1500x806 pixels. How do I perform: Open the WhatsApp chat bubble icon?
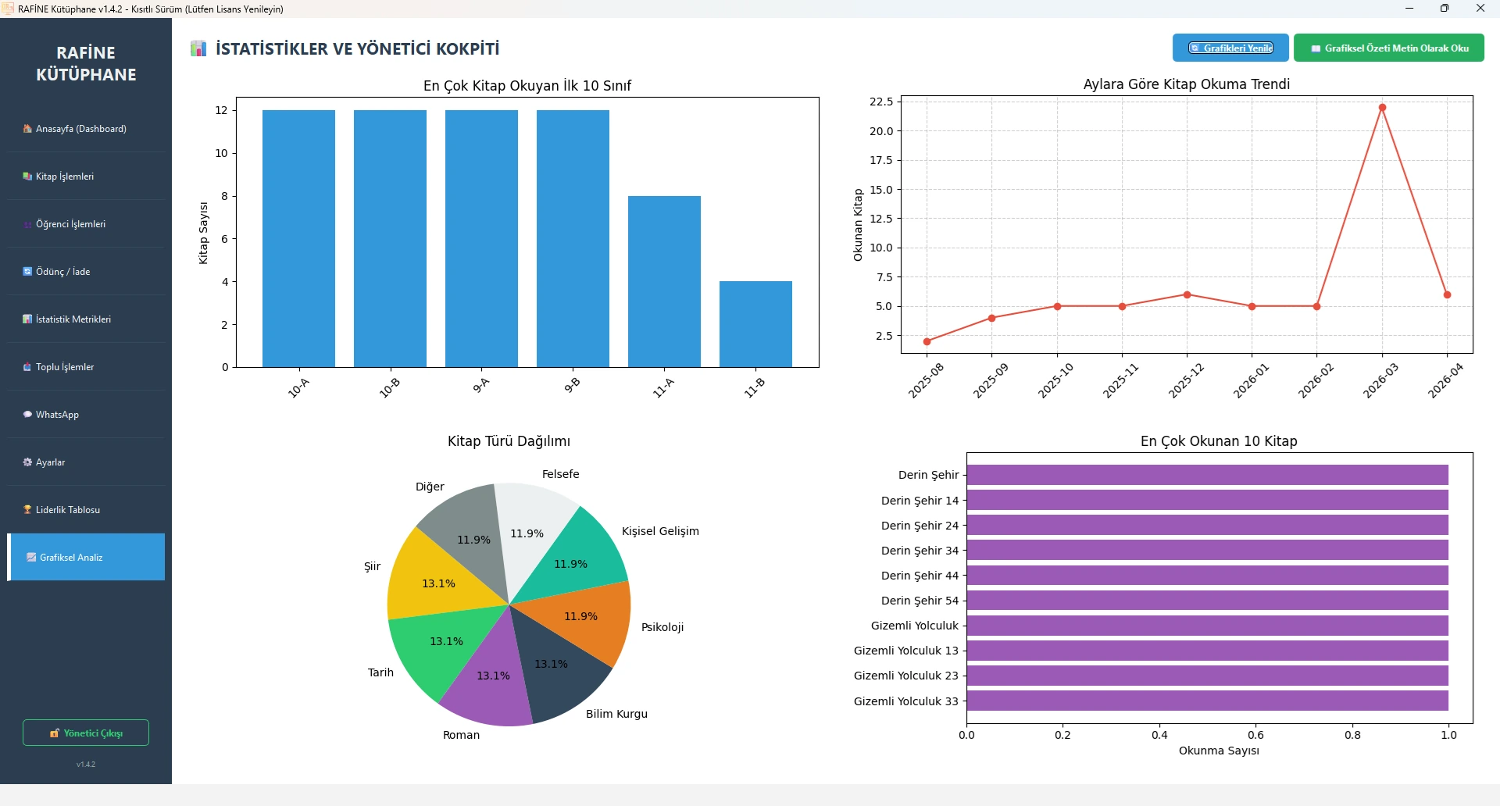[x=27, y=415]
